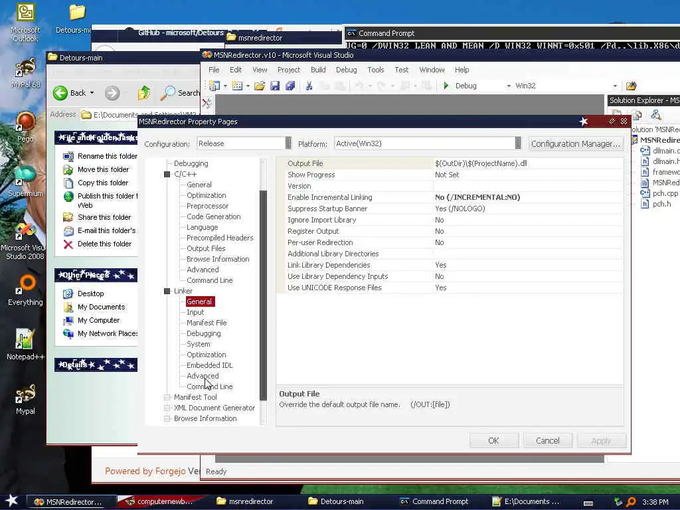Click the Up folder icon in Detours-main
The image size is (680, 510).
[x=143, y=93]
